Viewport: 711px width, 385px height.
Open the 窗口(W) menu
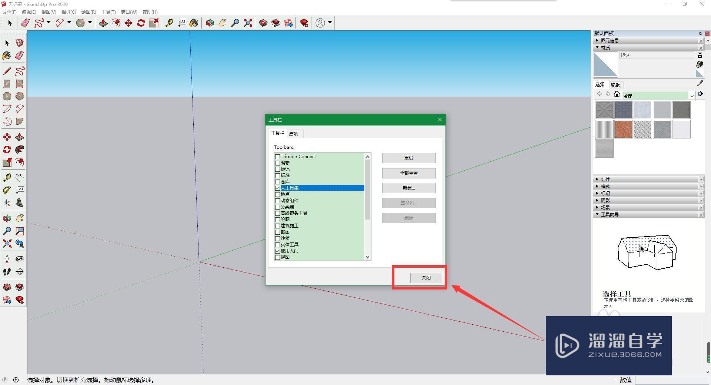tap(129, 12)
